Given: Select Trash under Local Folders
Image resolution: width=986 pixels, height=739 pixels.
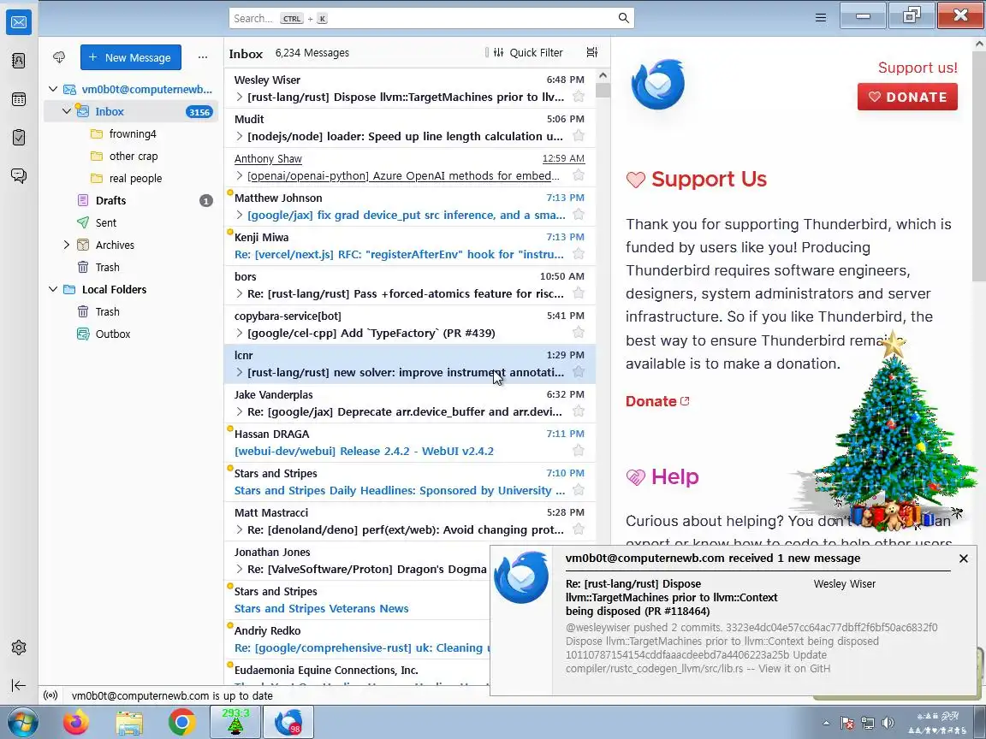Looking at the screenshot, I should (x=131, y=311).
